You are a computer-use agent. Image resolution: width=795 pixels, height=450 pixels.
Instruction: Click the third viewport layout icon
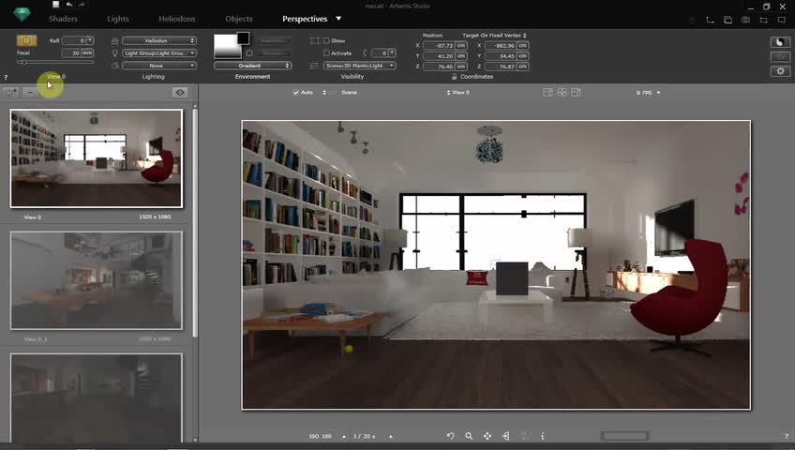click(576, 92)
